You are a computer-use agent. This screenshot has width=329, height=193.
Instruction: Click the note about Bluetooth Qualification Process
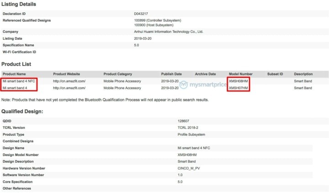[x=105, y=100]
